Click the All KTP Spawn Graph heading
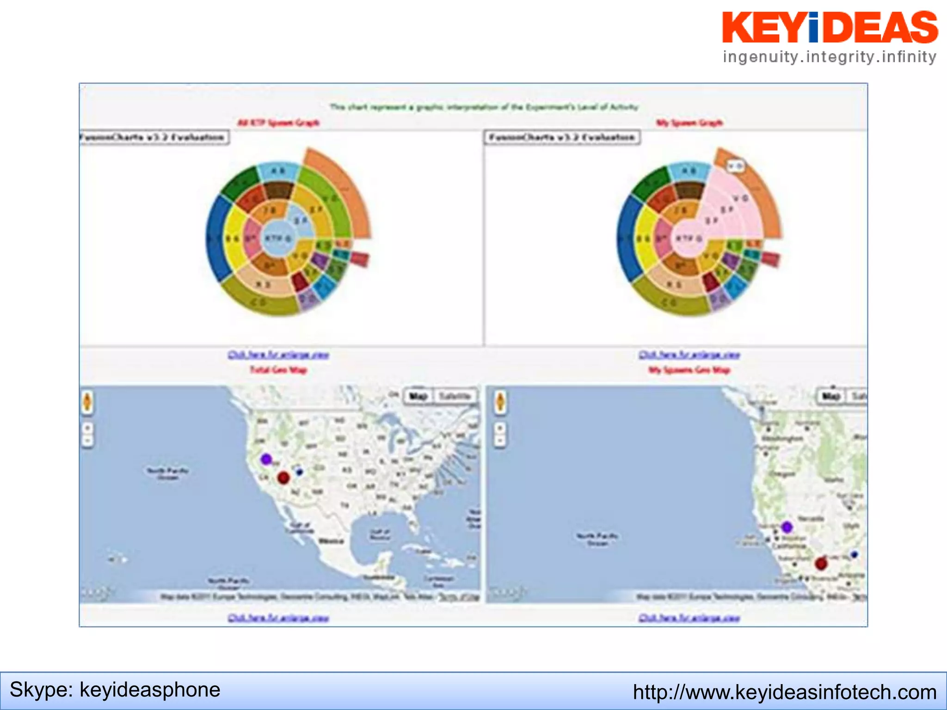This screenshot has height=710, width=947. click(278, 122)
